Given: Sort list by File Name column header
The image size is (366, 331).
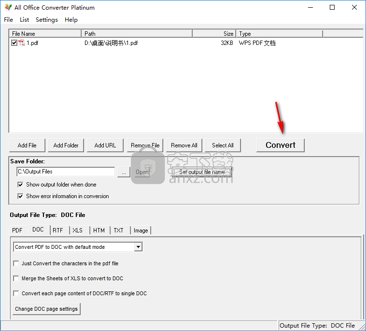Looking at the screenshot, I should pos(45,34).
